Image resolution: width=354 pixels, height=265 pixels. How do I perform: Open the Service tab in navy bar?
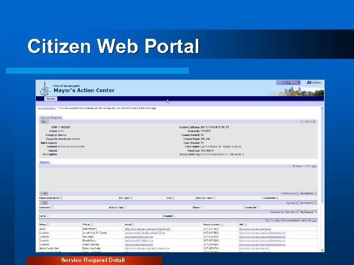[x=51, y=99]
